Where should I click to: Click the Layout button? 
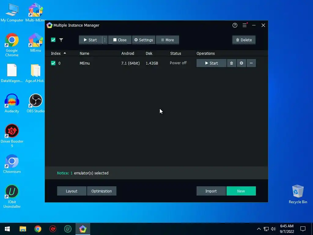pos(72,191)
